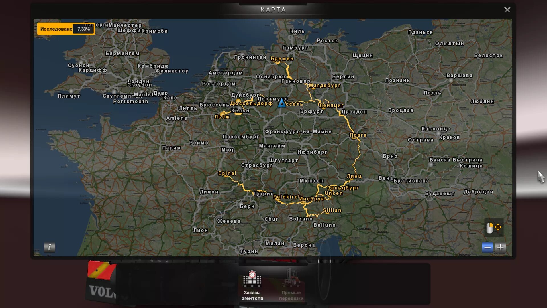Select the city label Feldkirch
The image size is (547, 308).
(286, 197)
